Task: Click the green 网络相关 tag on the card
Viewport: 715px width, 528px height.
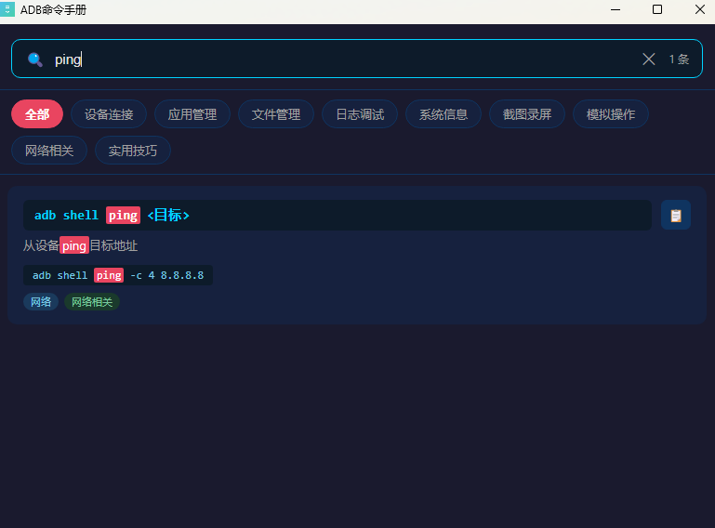Action: point(92,302)
